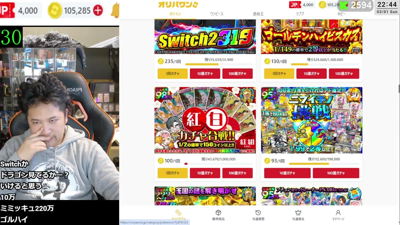Image resolution: width=400 pixels, height=225 pixels.
Task: Click 10連ガチャ for ゴールデンハイビスカス
Action: pos(312,74)
